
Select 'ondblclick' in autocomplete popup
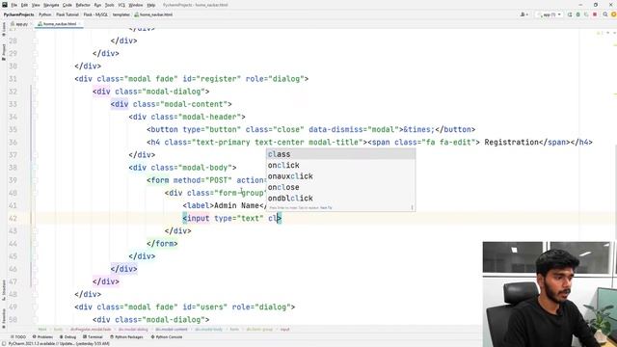(340, 199)
